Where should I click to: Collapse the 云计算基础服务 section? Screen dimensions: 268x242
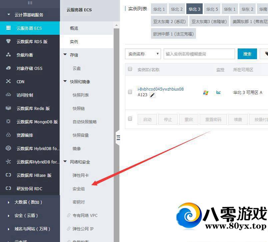[9, 15]
